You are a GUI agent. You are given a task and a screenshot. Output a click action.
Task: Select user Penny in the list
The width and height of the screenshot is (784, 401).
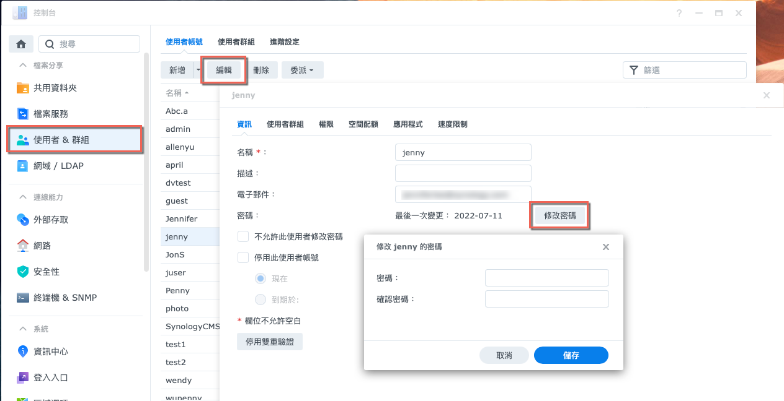point(190,290)
